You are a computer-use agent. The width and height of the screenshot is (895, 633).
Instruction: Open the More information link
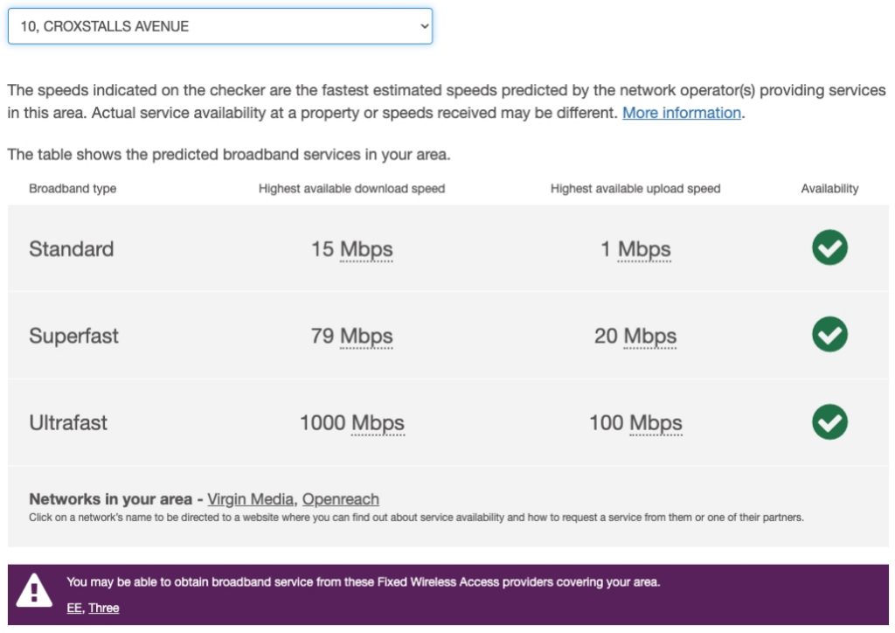(x=683, y=113)
